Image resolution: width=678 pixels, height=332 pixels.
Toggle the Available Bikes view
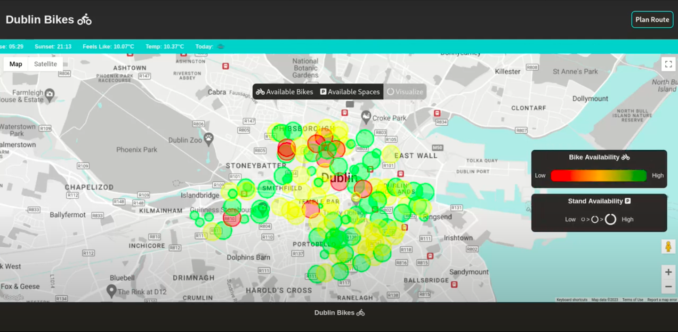284,92
